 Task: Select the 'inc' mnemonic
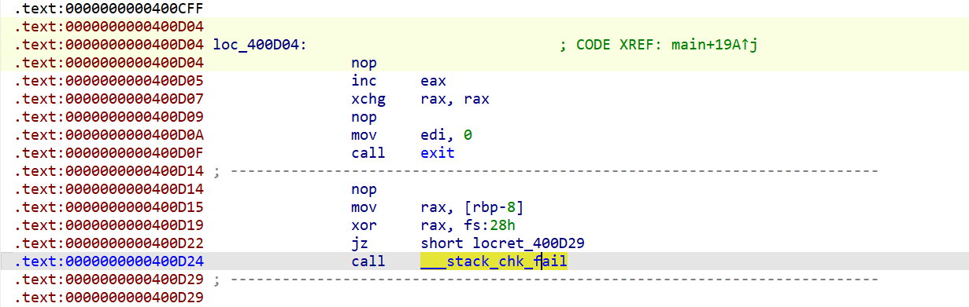pyautogui.click(x=364, y=81)
